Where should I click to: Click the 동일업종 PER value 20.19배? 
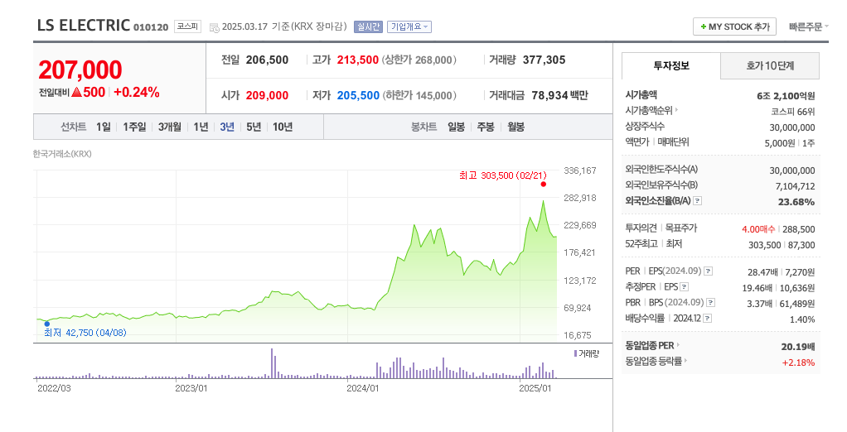point(798,346)
